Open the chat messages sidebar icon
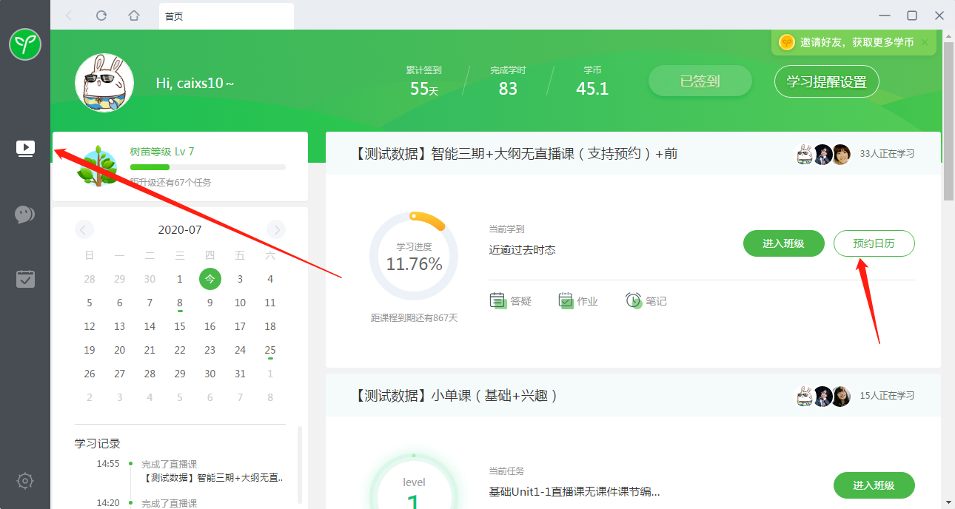The width and height of the screenshot is (955, 509). click(25, 215)
